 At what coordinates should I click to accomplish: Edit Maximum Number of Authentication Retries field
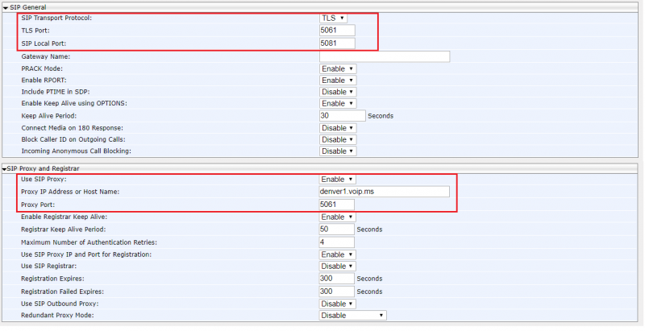click(x=336, y=242)
